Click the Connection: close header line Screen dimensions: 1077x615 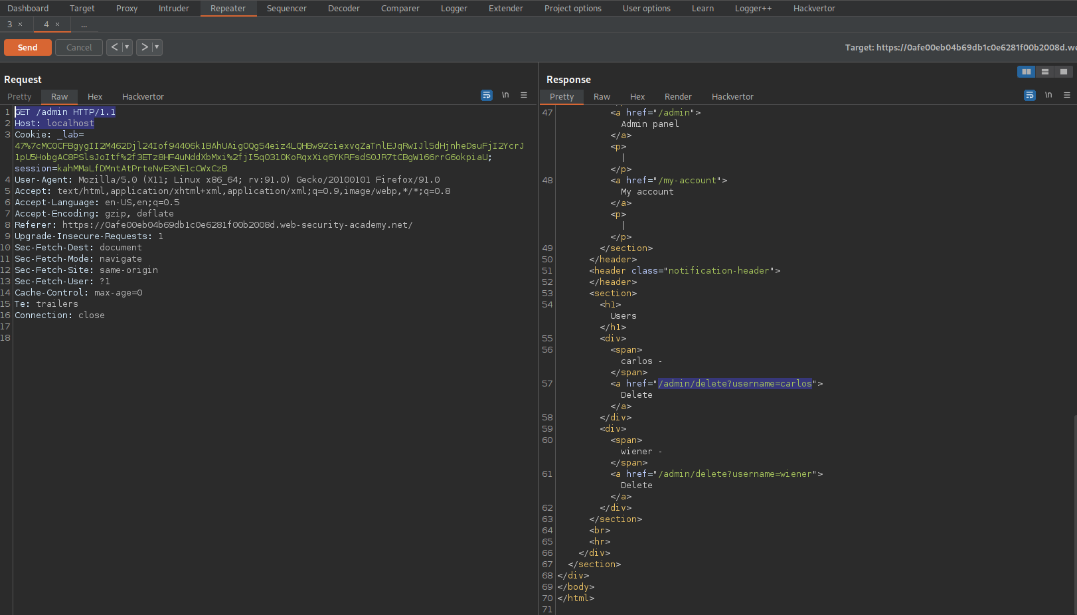coord(60,315)
